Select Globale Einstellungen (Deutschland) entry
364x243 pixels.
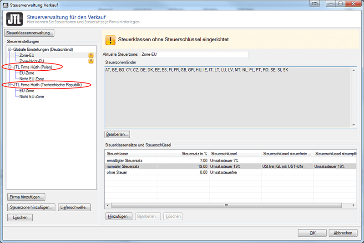(x=43, y=49)
